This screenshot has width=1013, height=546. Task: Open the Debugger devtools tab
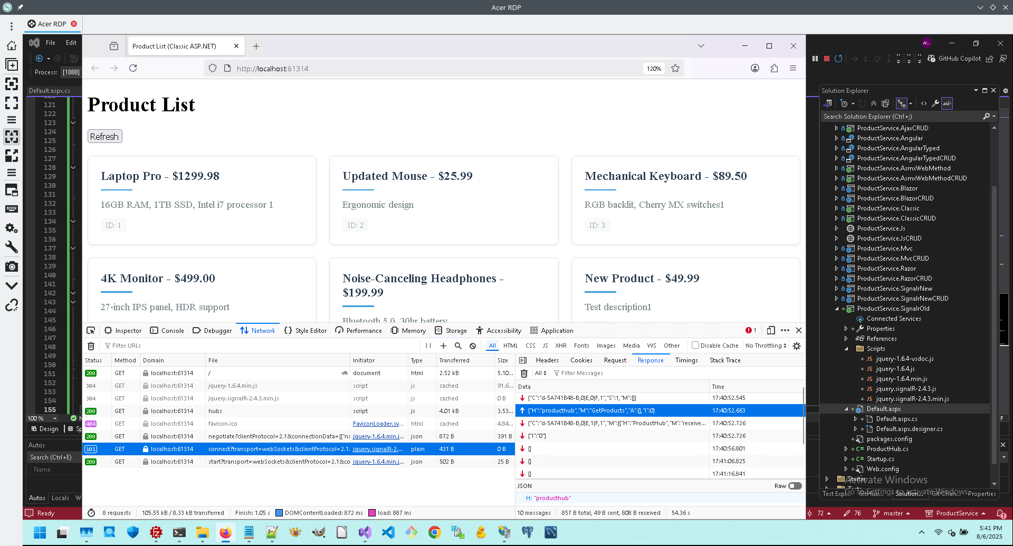pyautogui.click(x=212, y=330)
